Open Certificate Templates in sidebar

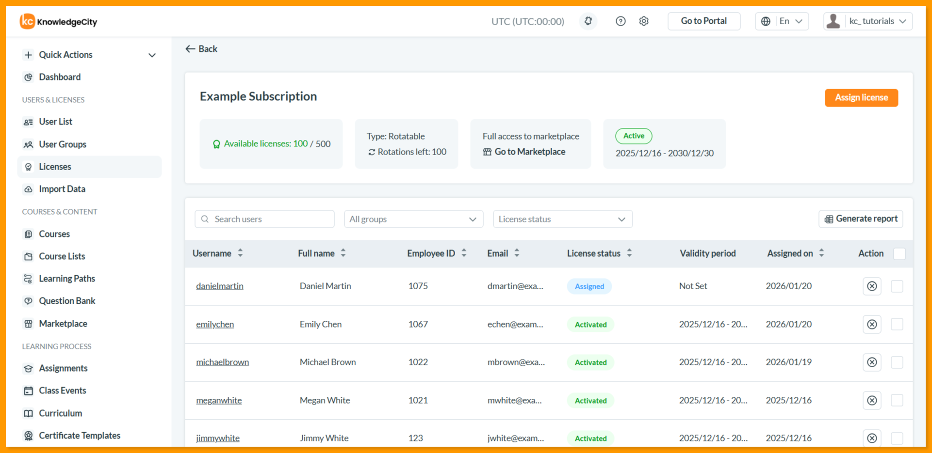click(80, 436)
